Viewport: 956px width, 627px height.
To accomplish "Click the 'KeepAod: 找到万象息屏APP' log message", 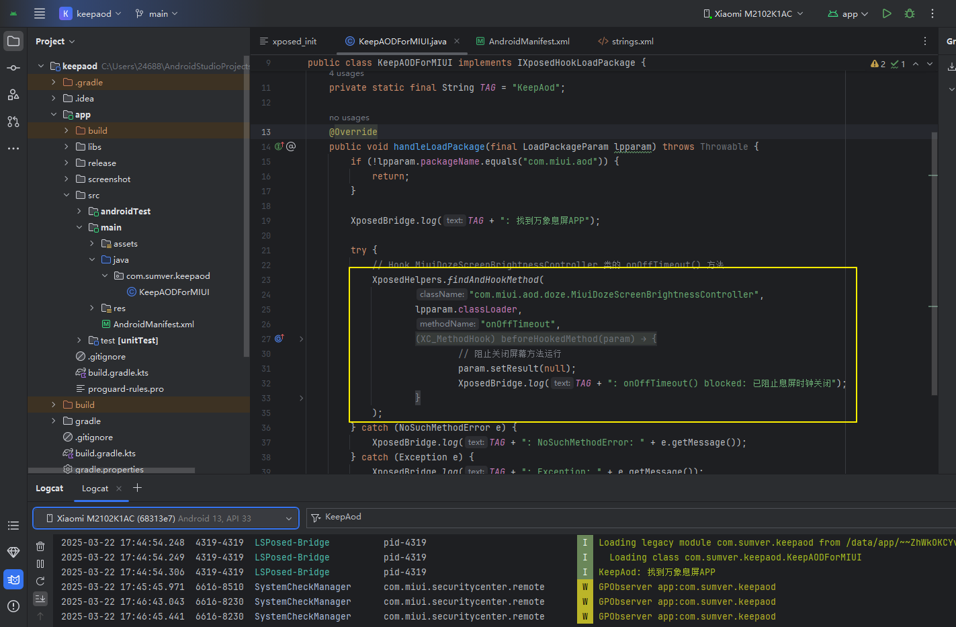I will click(x=657, y=572).
